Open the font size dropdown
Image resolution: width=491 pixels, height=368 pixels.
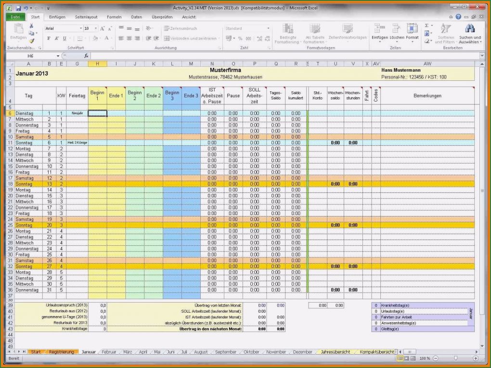(x=96, y=28)
